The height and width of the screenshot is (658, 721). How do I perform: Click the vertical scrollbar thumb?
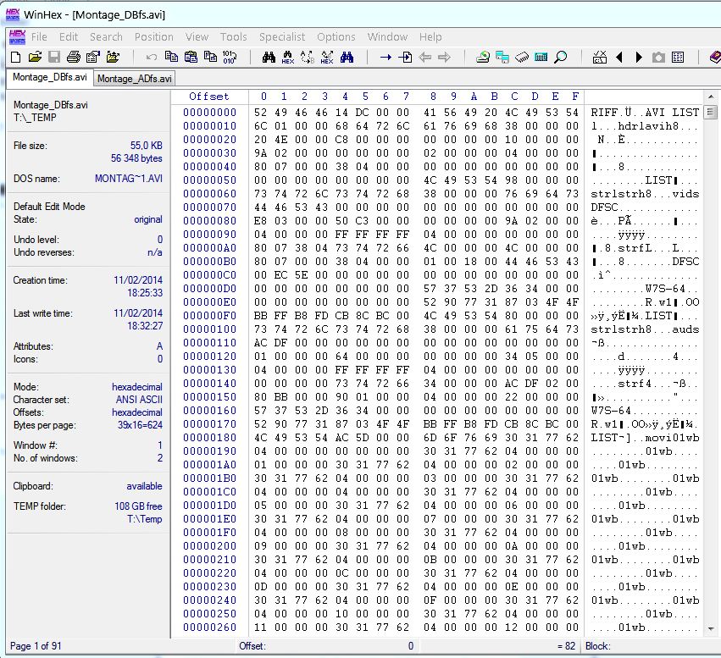coord(711,112)
